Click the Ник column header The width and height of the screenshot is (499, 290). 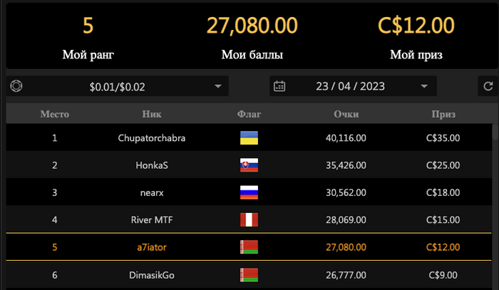coord(151,113)
